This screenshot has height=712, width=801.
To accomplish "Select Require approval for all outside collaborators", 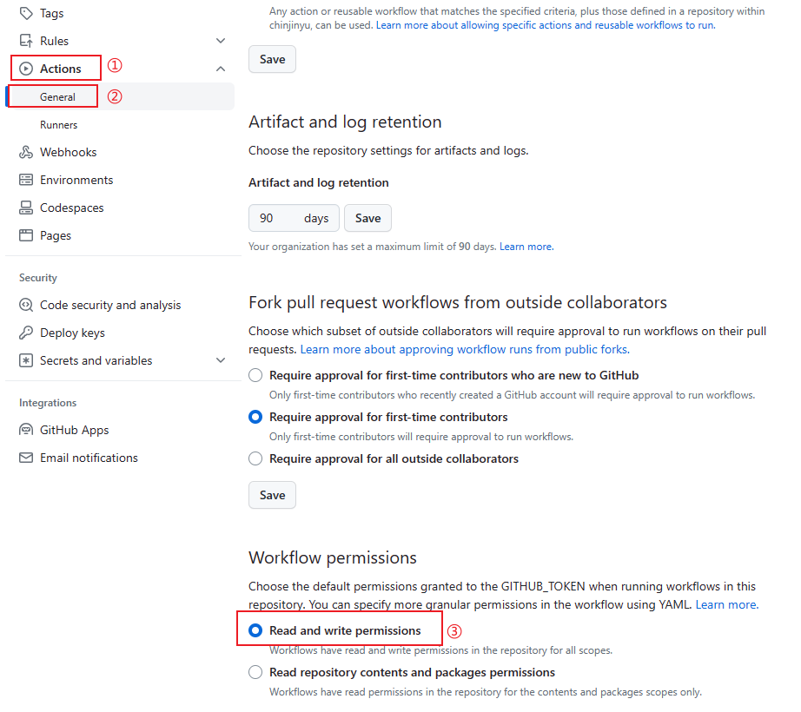I will [x=255, y=458].
